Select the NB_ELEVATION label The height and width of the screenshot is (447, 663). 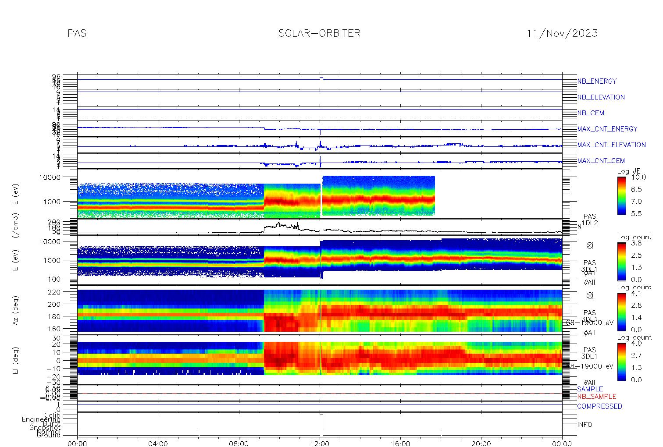(x=601, y=97)
